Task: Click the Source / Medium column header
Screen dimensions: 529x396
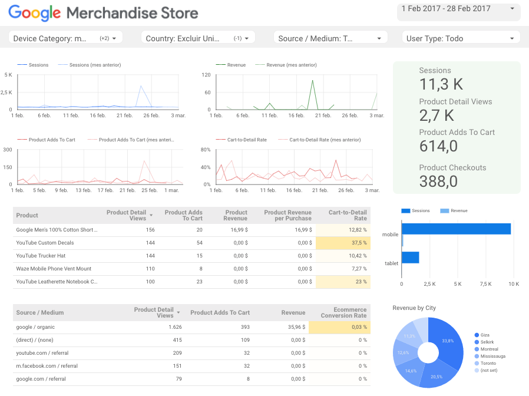Action: point(40,312)
